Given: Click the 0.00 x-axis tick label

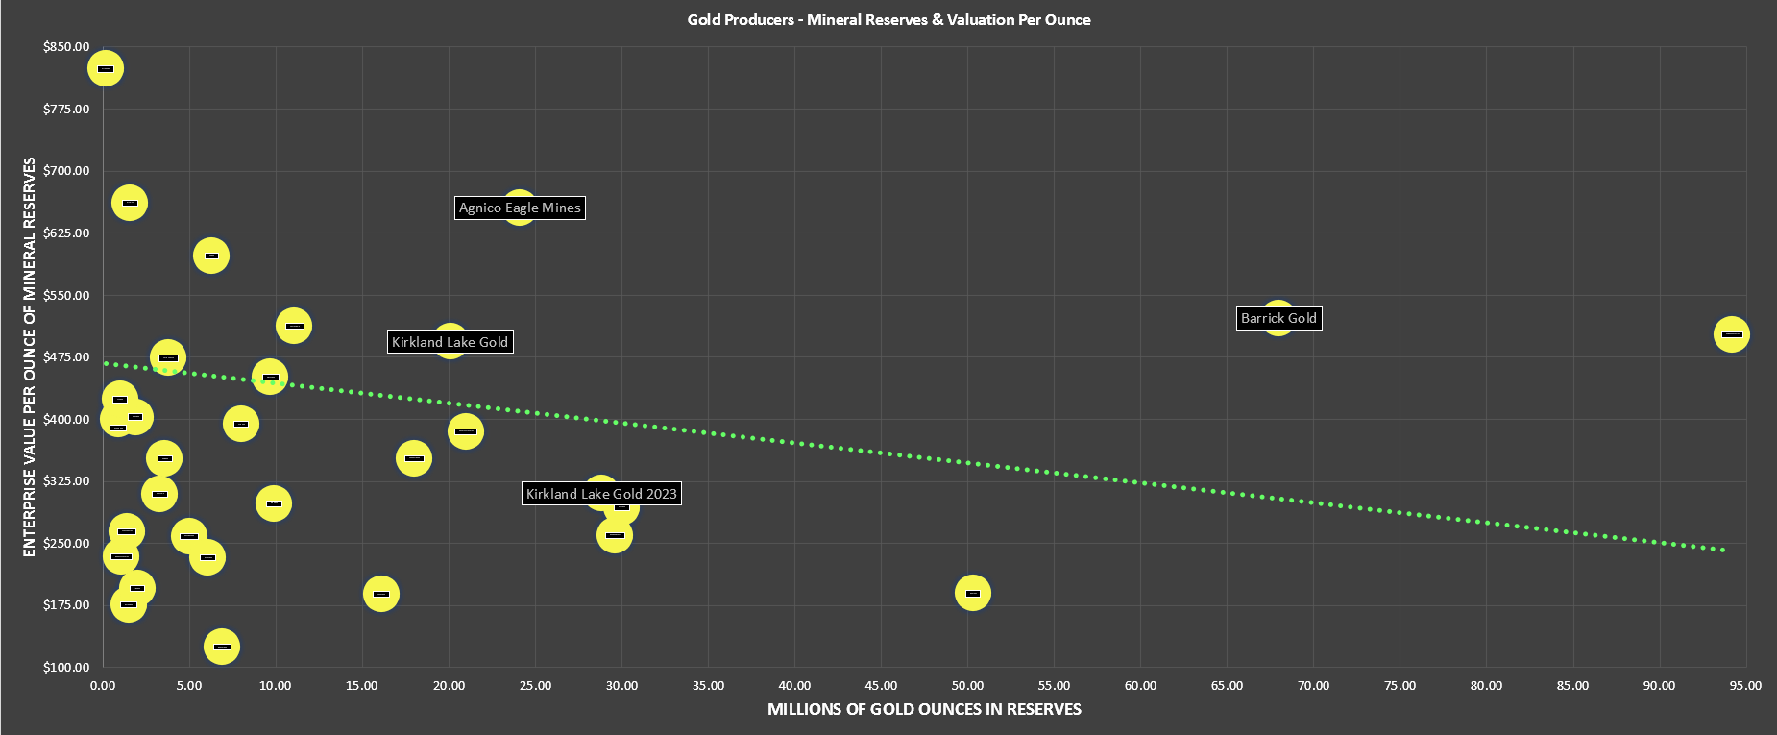Looking at the screenshot, I should 103,686.
